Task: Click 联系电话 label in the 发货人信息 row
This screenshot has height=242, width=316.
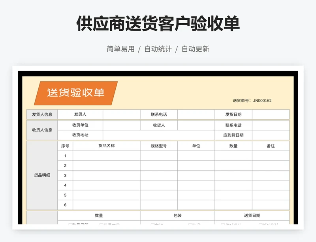Action: click(159, 114)
